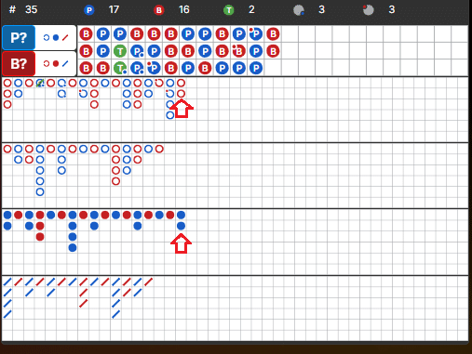Click blue slash icon beside B?

(65, 64)
